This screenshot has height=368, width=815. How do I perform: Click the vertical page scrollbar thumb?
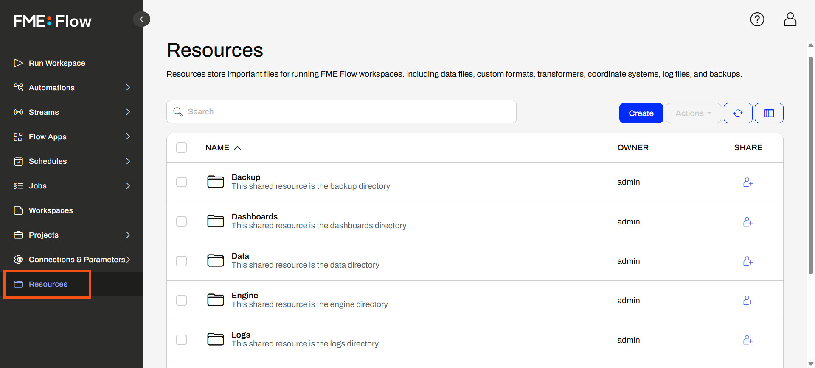811,165
